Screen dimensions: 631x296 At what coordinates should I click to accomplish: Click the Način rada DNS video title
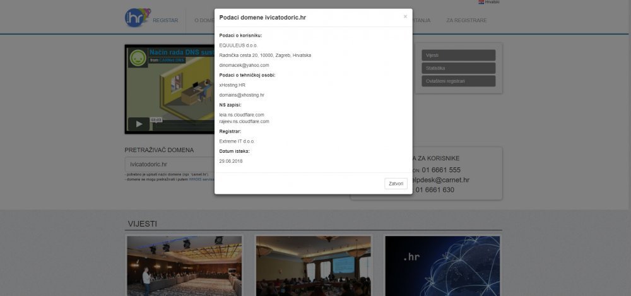click(x=182, y=52)
